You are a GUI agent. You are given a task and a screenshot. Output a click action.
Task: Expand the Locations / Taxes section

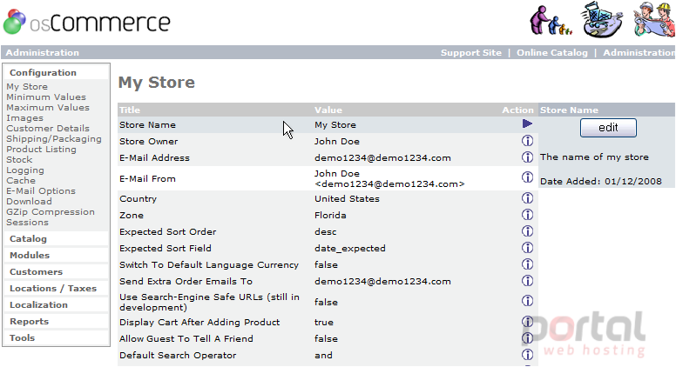click(53, 288)
